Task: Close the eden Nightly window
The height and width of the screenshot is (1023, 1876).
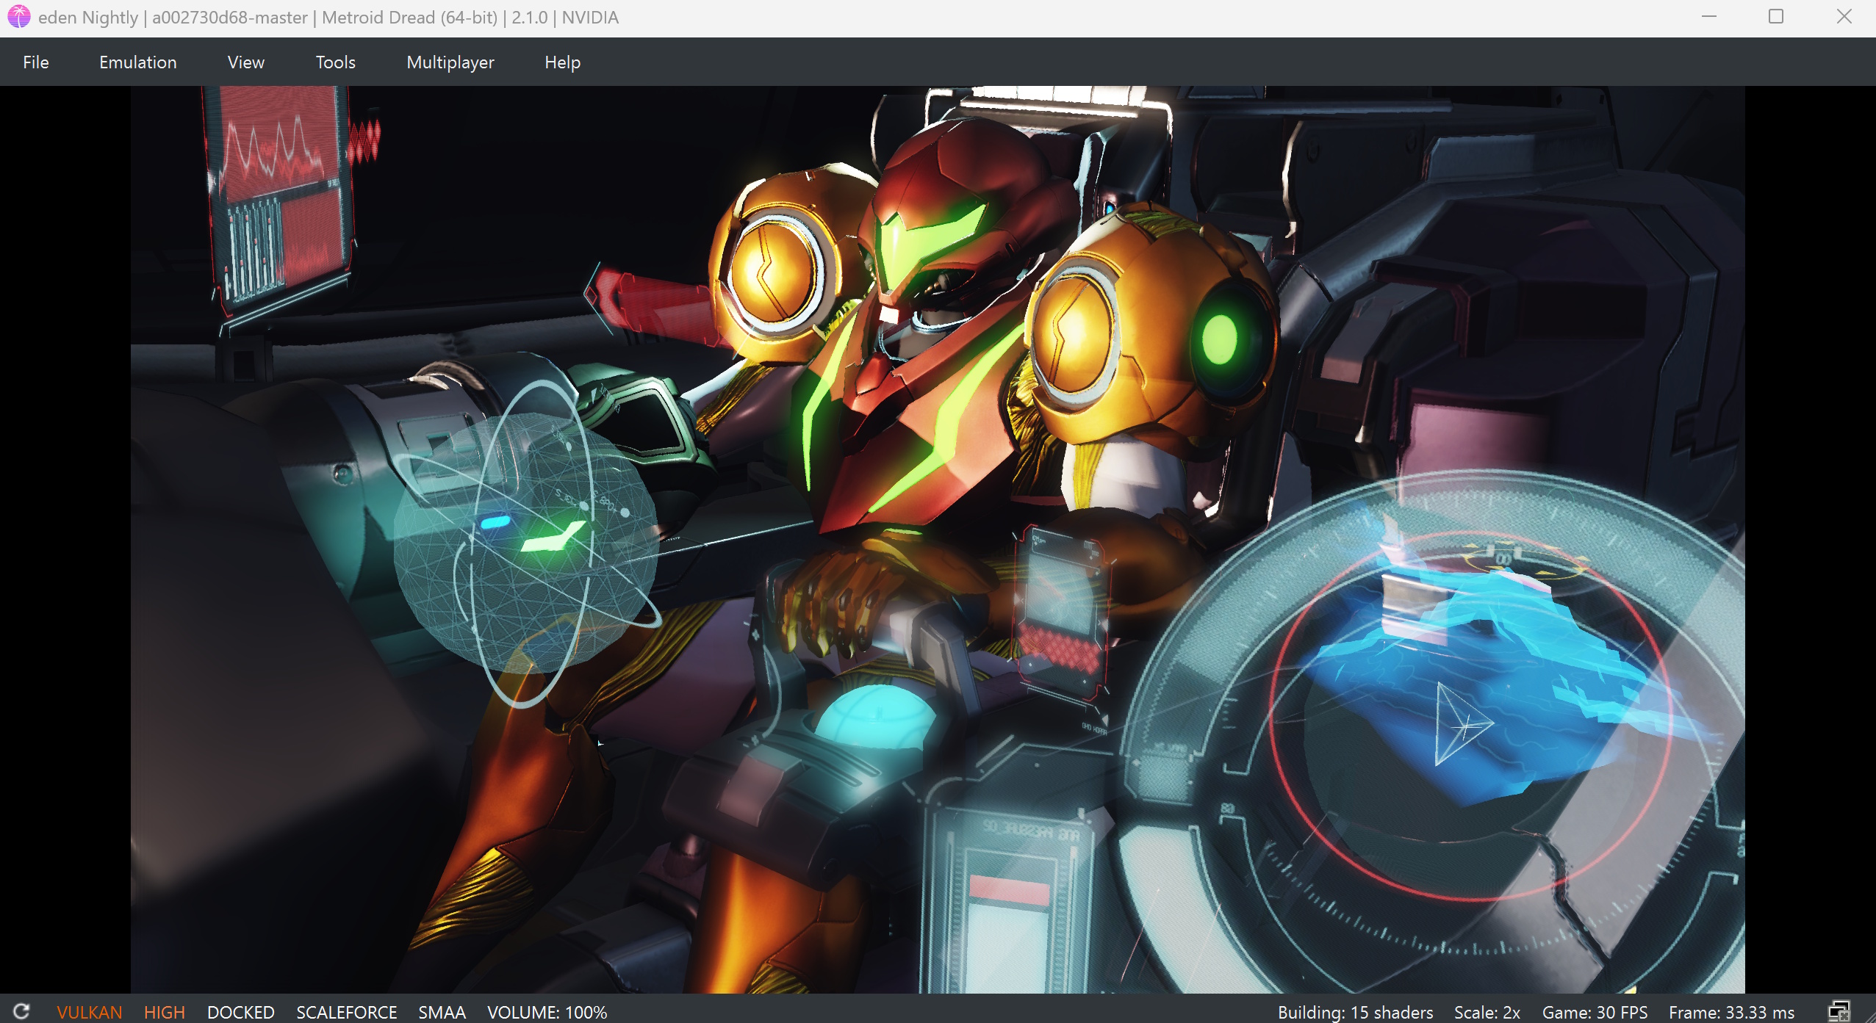Action: (1844, 17)
